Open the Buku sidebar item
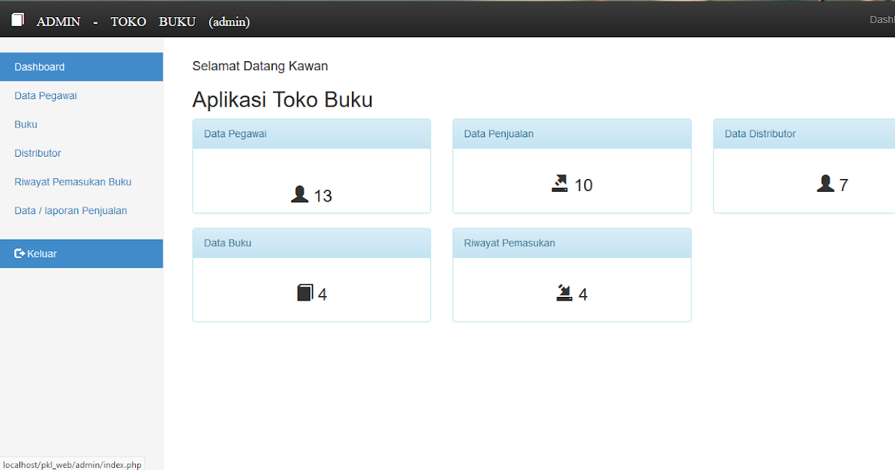This screenshot has width=895, height=470. [x=25, y=125]
